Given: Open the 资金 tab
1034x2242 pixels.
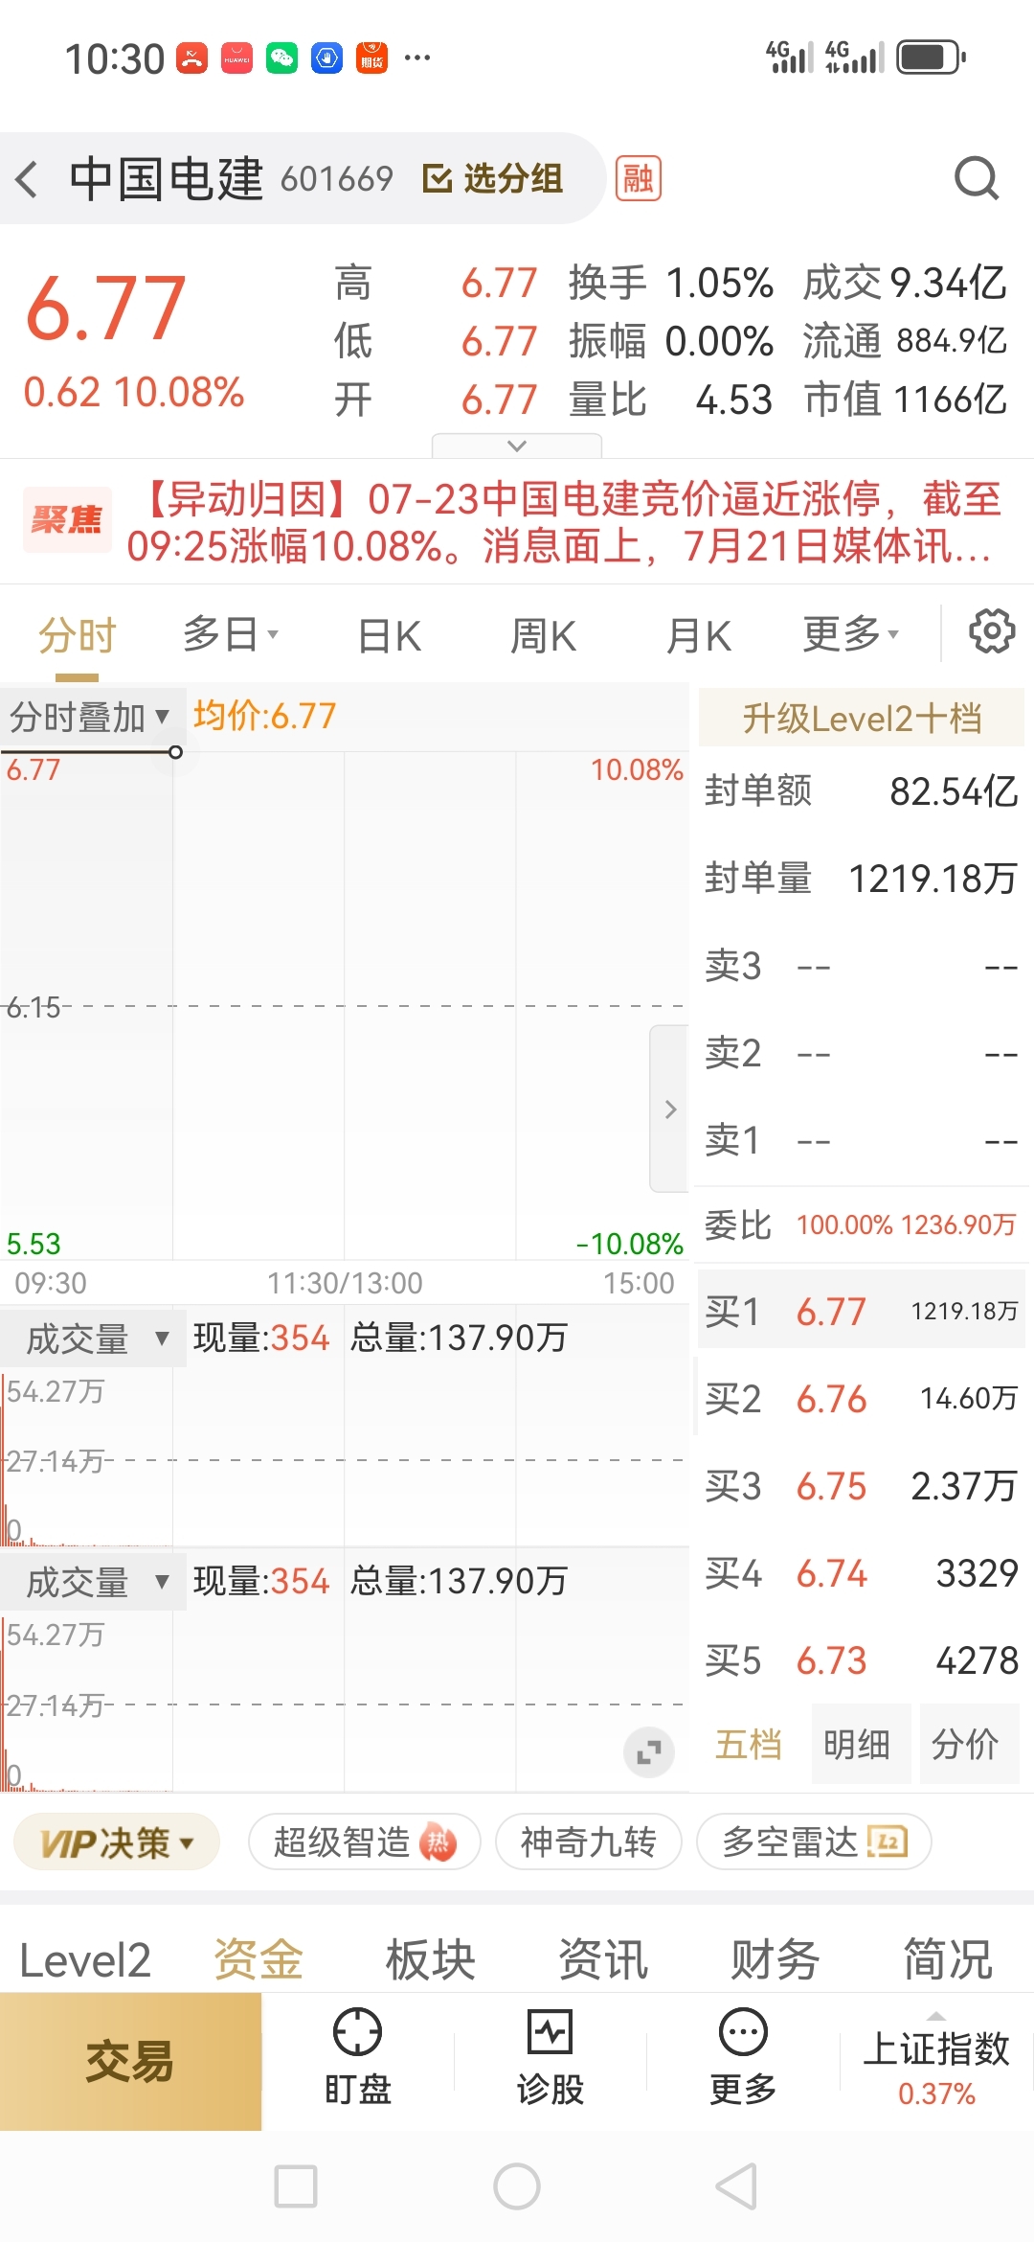Looking at the screenshot, I should tap(258, 1959).
